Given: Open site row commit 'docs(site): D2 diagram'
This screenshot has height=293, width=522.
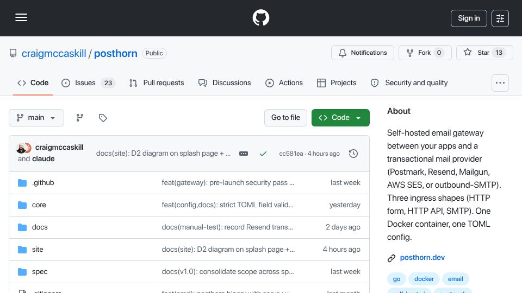Looking at the screenshot, I should [228, 250].
